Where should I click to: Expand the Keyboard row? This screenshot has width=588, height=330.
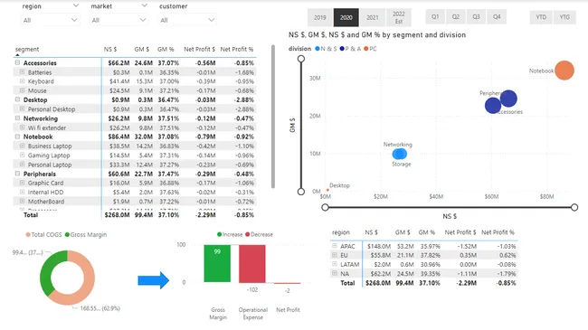tap(22, 81)
